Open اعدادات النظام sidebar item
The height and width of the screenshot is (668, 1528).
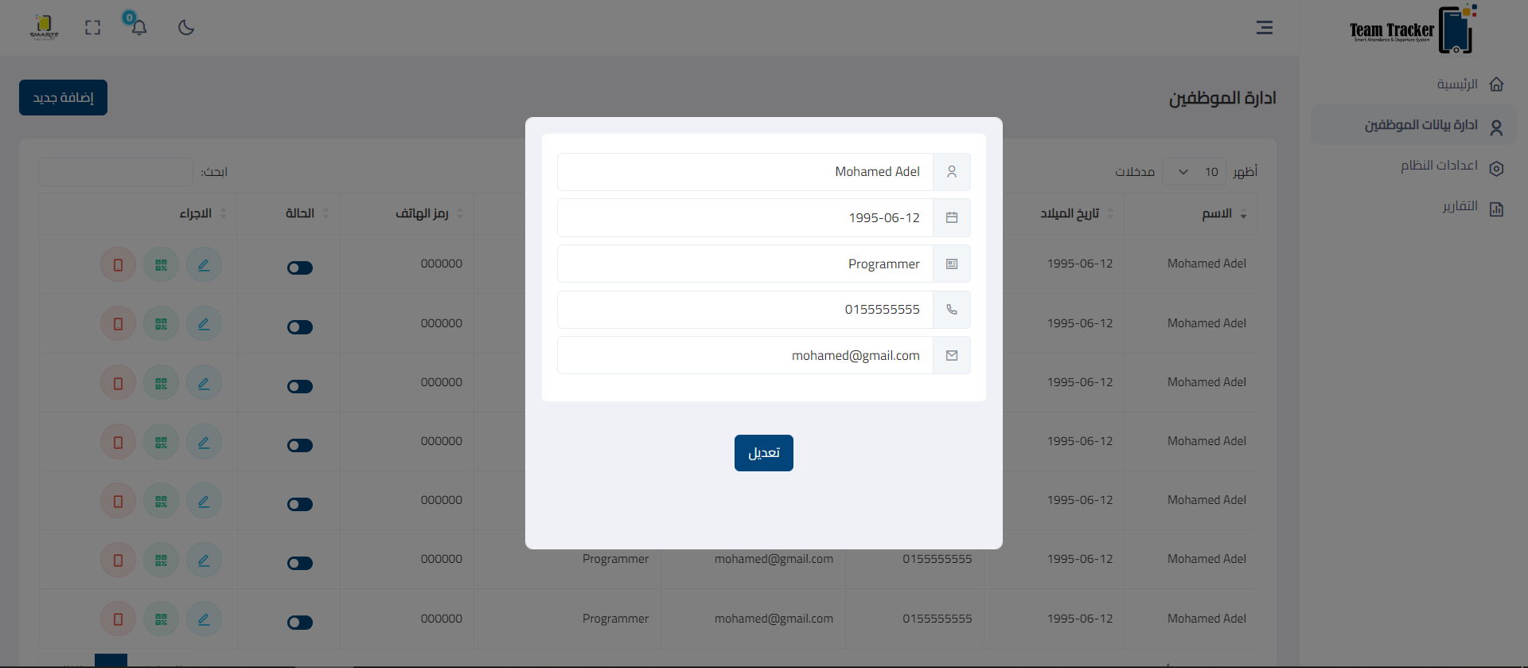(x=1413, y=166)
